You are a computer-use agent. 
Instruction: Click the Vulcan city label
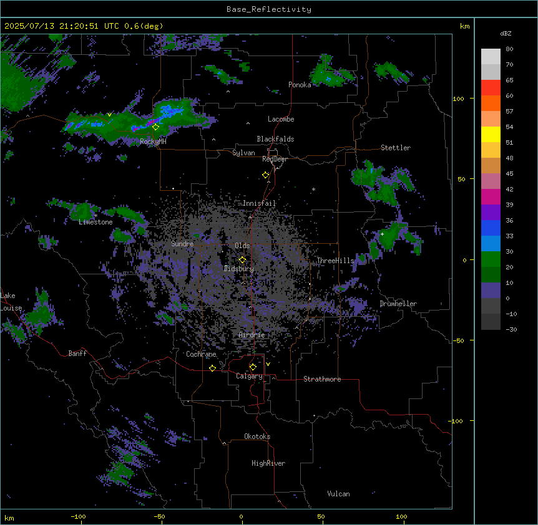coord(339,494)
